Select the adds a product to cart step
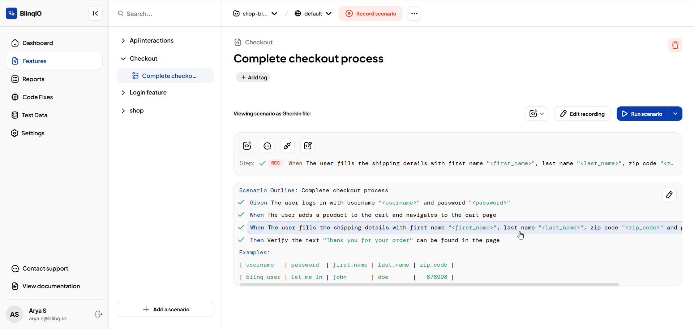 coord(373,215)
